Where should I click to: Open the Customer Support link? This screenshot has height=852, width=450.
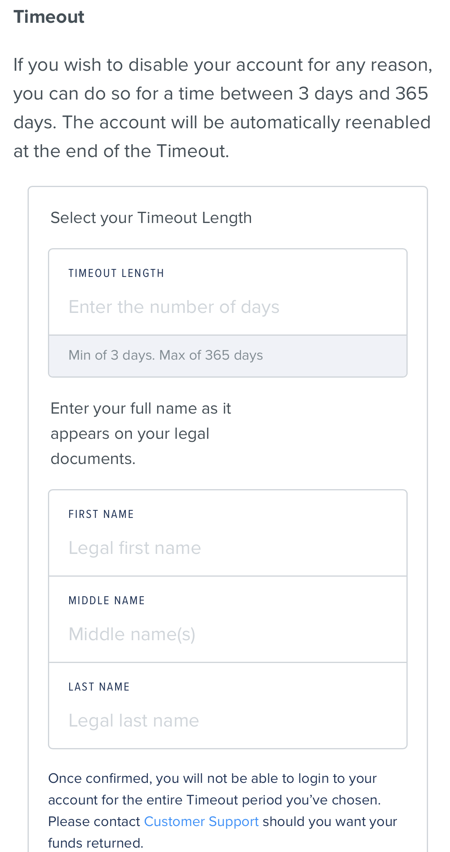201,822
